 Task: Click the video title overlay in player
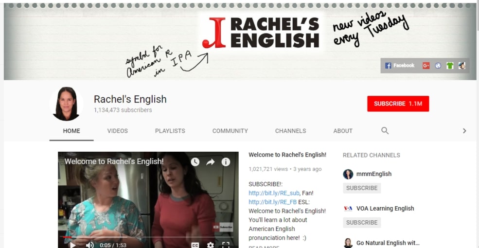tap(114, 161)
